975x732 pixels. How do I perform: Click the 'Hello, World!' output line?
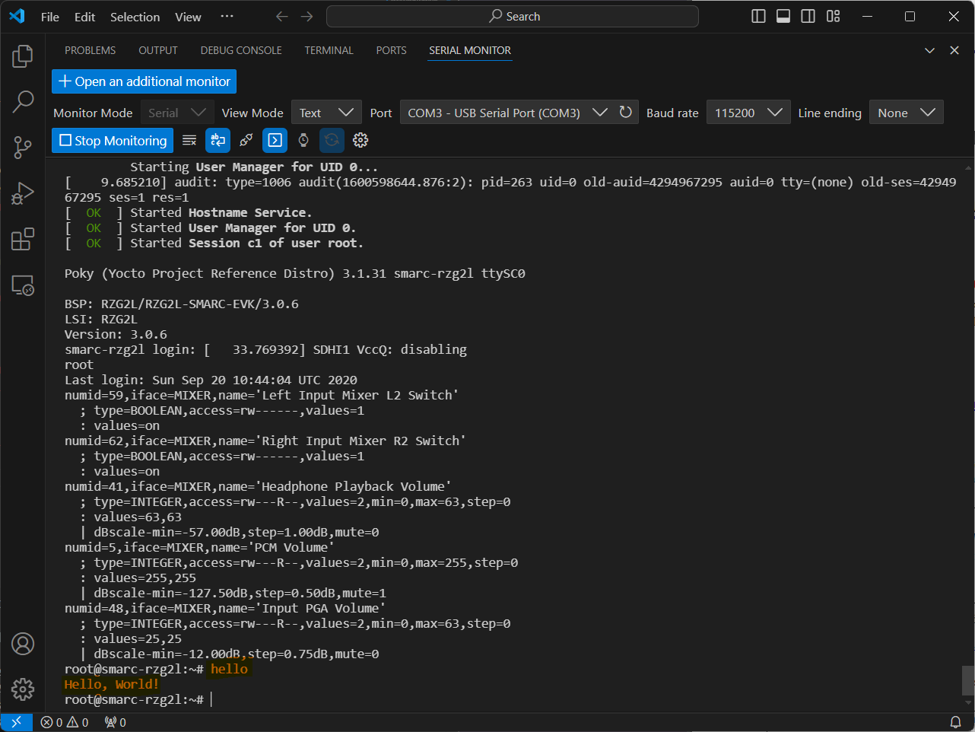tap(112, 684)
